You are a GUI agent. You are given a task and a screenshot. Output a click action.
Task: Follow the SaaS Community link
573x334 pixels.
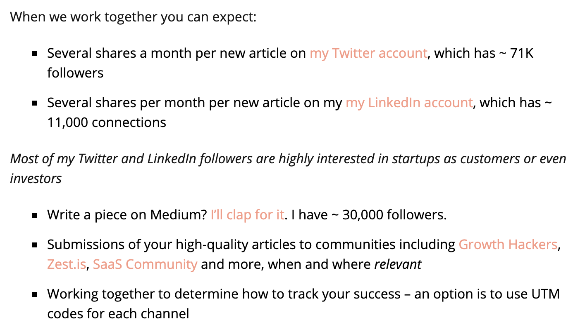145,264
